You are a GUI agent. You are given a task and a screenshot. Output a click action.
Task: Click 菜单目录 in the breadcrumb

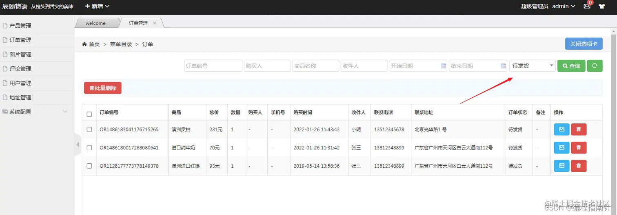(x=121, y=44)
